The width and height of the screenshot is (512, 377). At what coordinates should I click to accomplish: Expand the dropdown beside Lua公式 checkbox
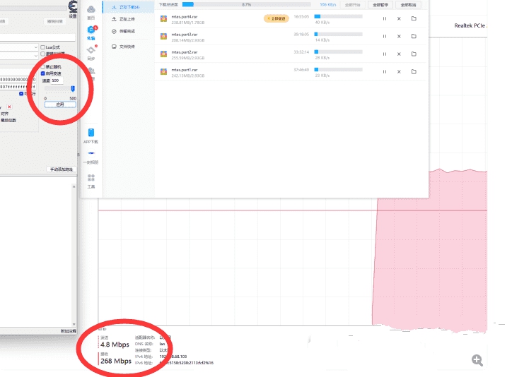click(x=35, y=47)
